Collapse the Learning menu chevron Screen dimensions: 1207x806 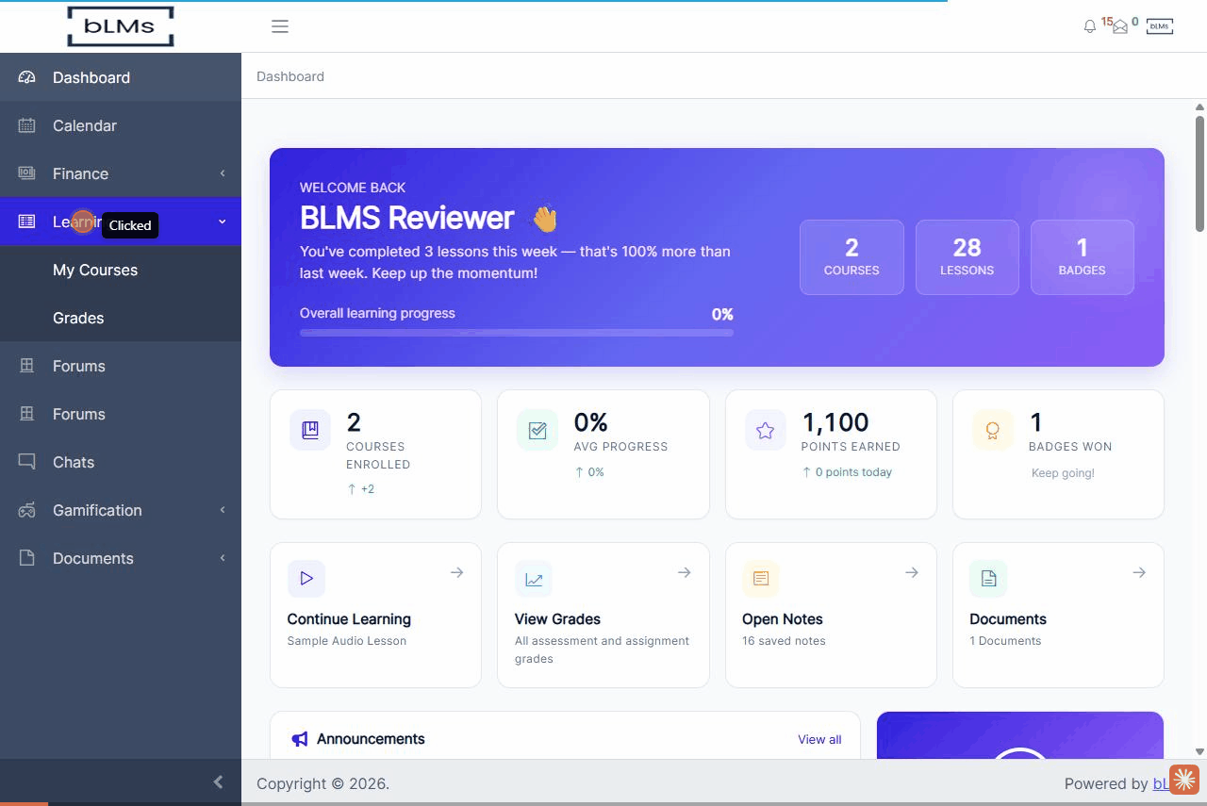(x=223, y=222)
